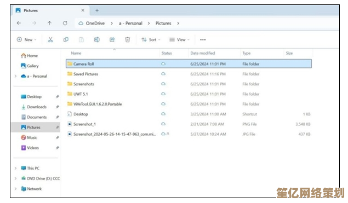Viewport: 348px width, 203px height.
Task: Select Documents in the navigation pane
Action: pos(34,117)
